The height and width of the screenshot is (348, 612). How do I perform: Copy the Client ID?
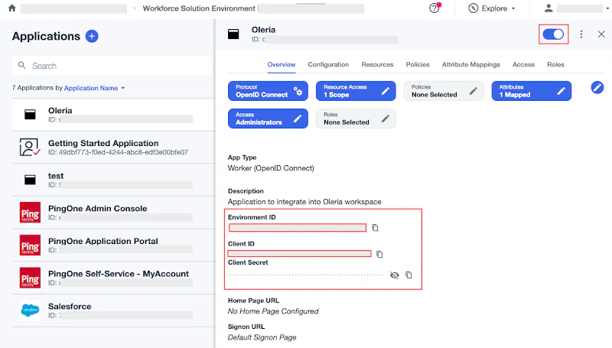379,254
